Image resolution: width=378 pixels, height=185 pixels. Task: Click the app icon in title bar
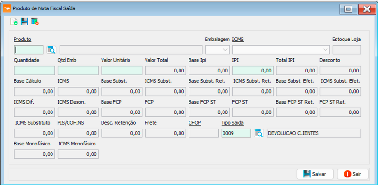(7, 8)
